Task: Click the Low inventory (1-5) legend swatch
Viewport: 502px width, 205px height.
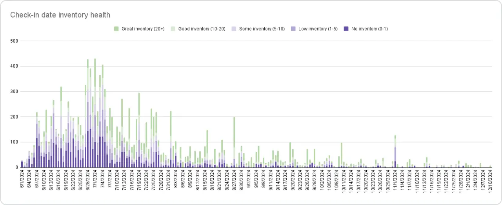Action: 293,29
